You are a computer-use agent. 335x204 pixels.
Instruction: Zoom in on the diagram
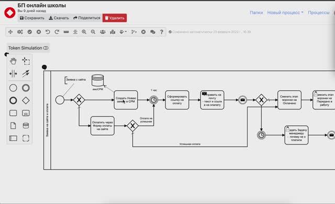tap(84, 32)
